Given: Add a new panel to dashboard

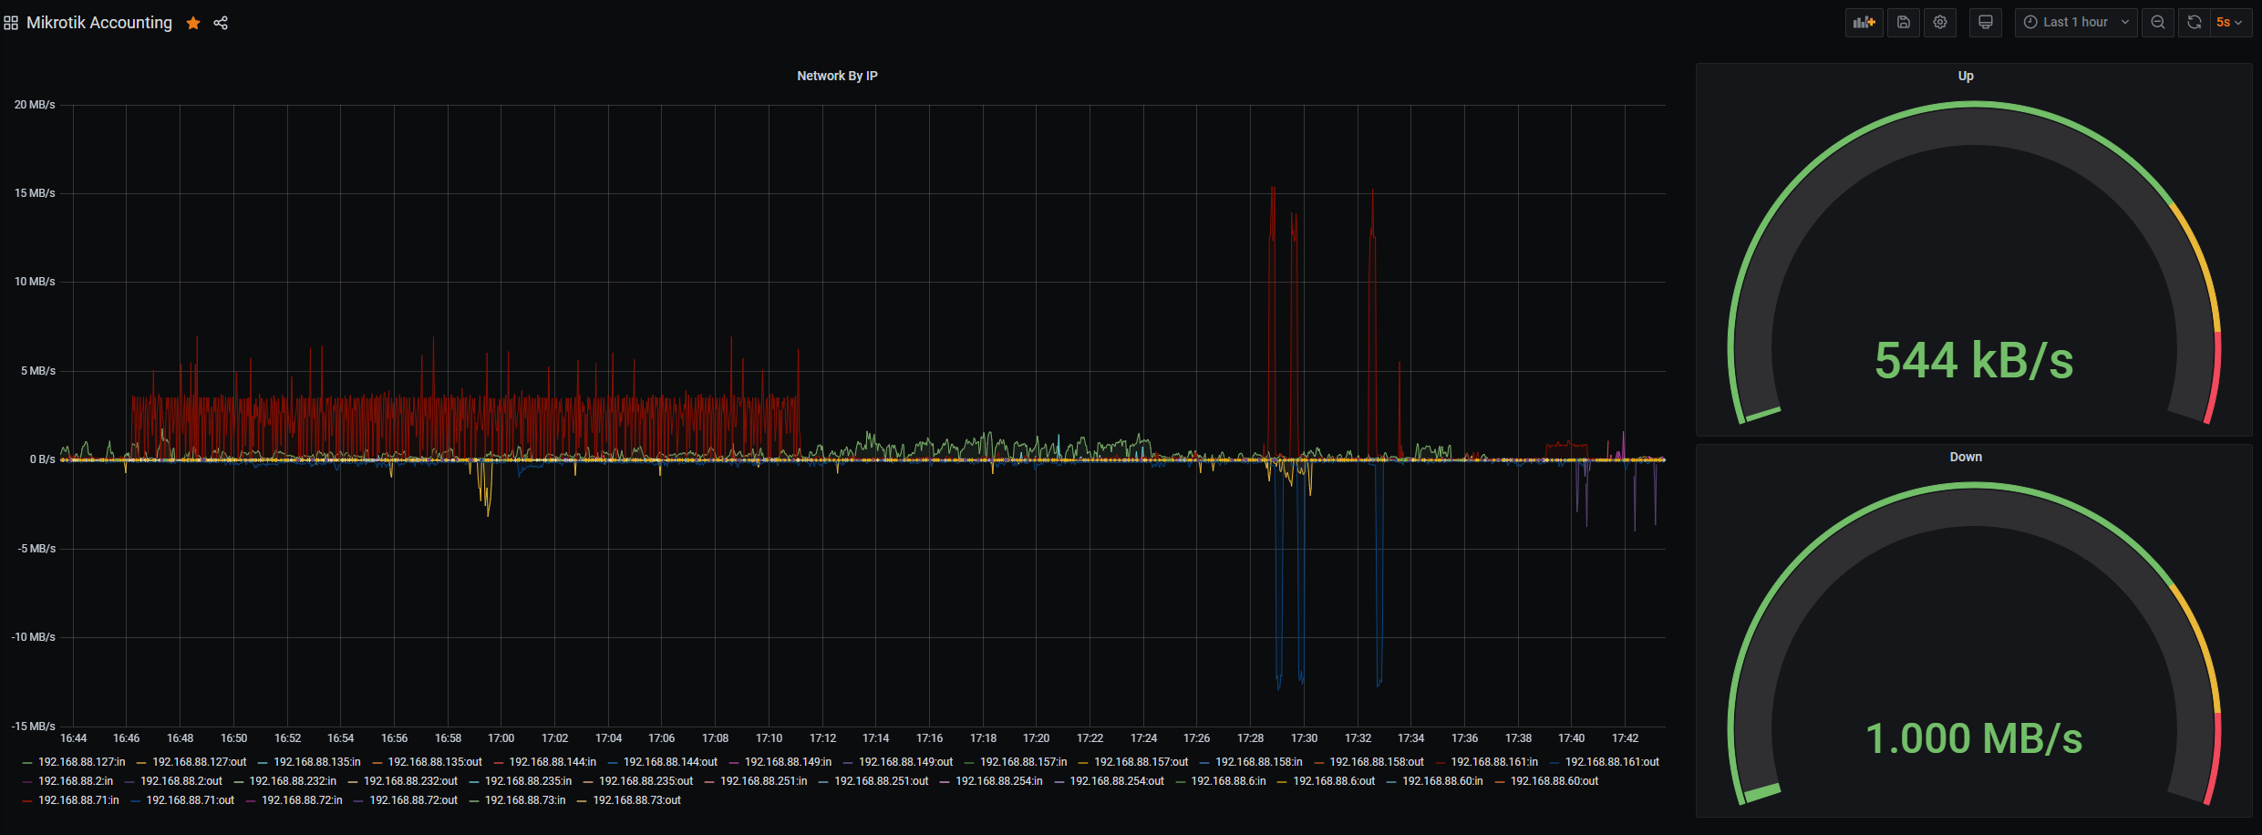Looking at the screenshot, I should coord(1864,23).
